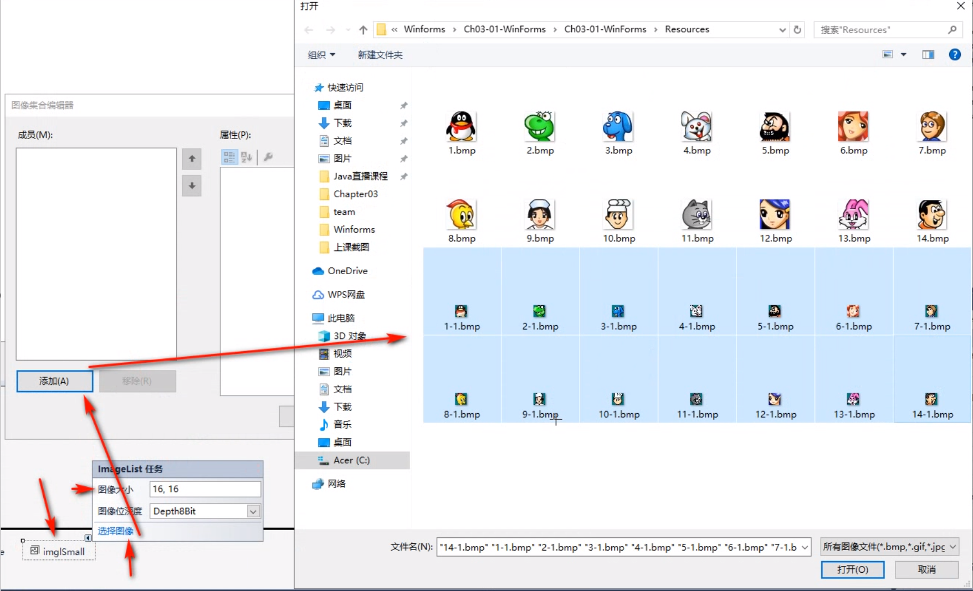Go back with the navigation arrow
This screenshot has height=591, width=973.
point(309,30)
